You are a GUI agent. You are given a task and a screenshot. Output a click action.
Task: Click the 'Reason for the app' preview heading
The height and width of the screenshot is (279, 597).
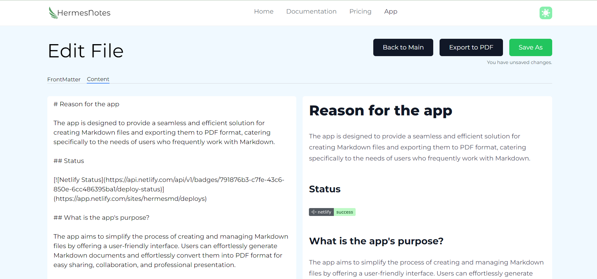click(381, 111)
